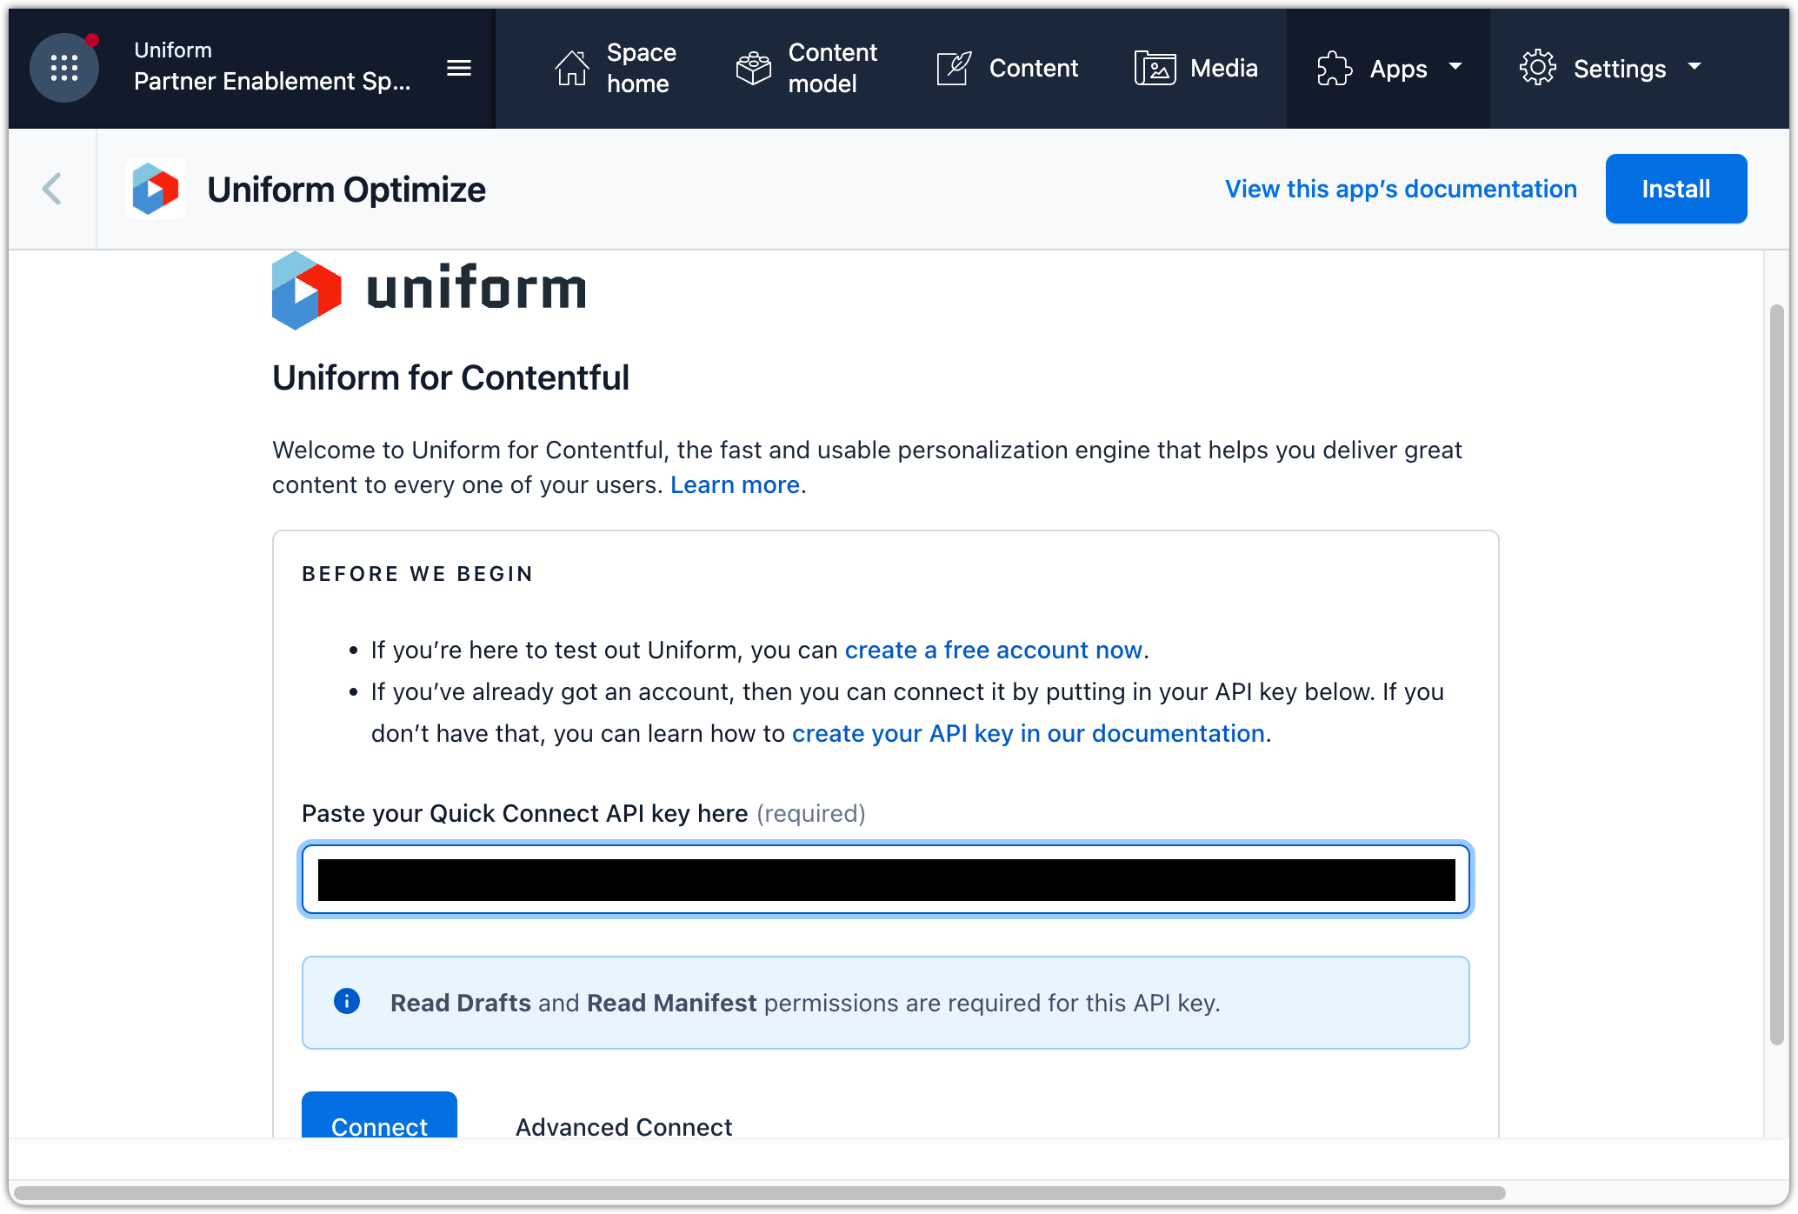Screen dimensions: 1798x1214
Task: Click the Uniform Optimize app logo
Action: 156,189
